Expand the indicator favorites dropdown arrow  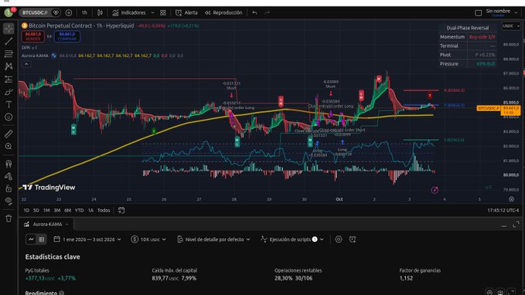[152, 12]
